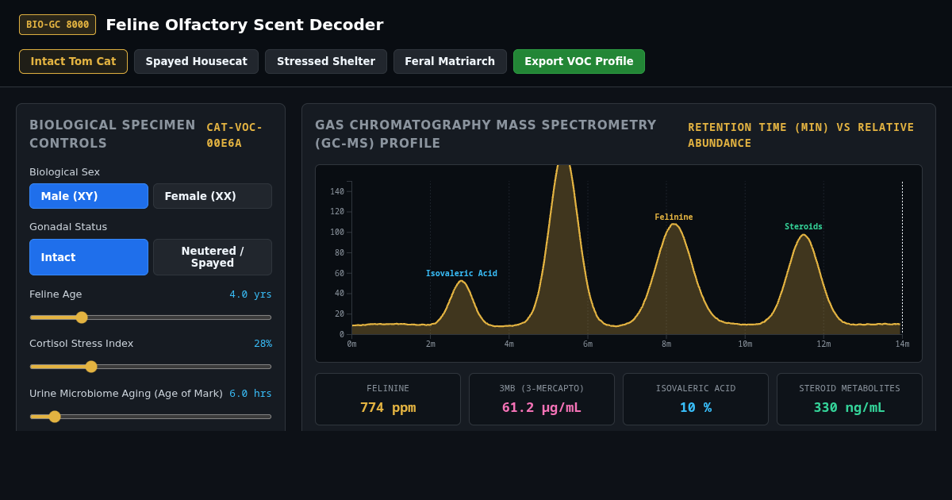Image resolution: width=952 pixels, height=500 pixels.
Task: Select the Spayed Housecat preset
Action: click(196, 61)
